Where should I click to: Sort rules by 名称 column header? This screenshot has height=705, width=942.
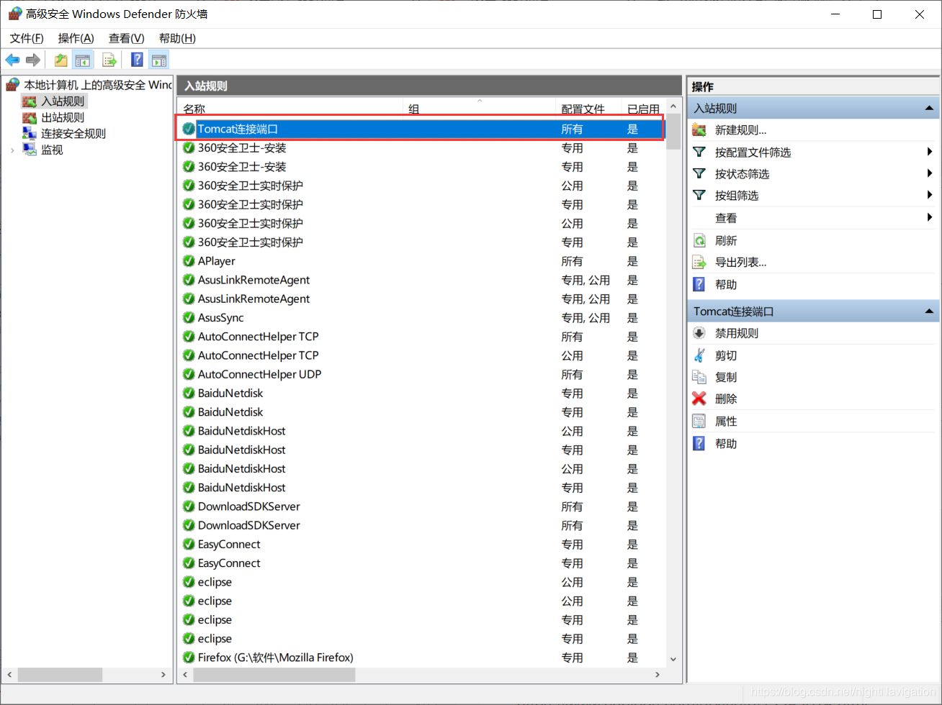[x=290, y=109]
